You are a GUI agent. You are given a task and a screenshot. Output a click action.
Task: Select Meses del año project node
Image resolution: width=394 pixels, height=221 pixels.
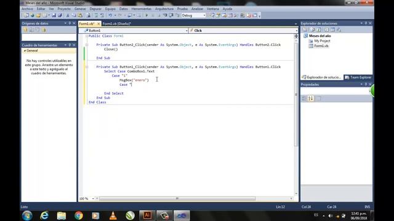(320, 36)
